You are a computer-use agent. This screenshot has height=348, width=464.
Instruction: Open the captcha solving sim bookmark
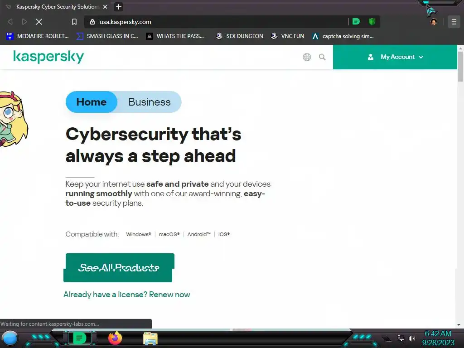(x=343, y=36)
